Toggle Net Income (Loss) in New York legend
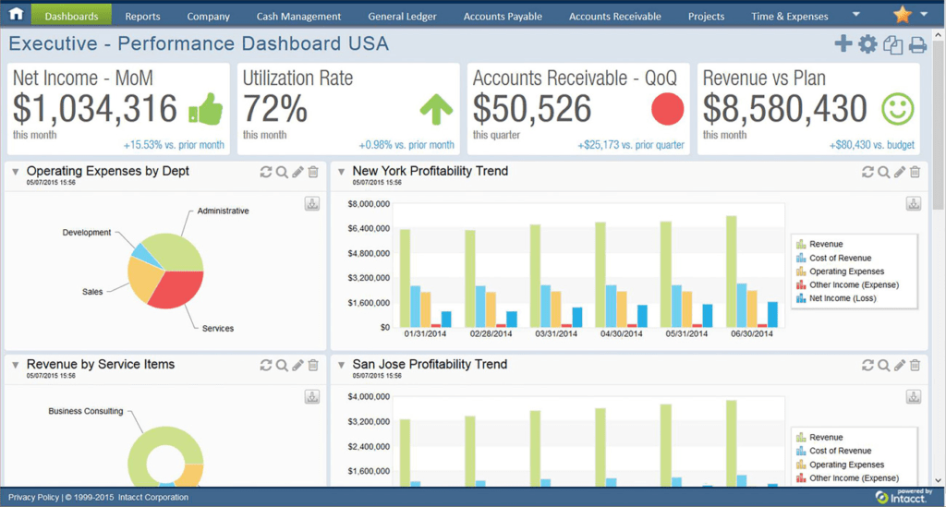946x507 pixels. click(x=836, y=298)
